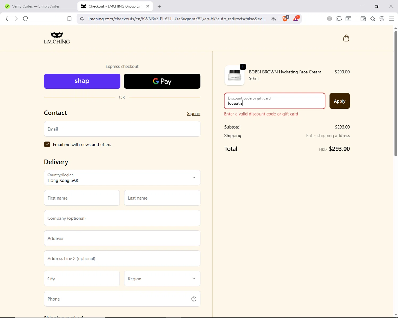Screen dimensions: 398x318
Task: Click the L.M.CHING logo
Action: point(57,38)
